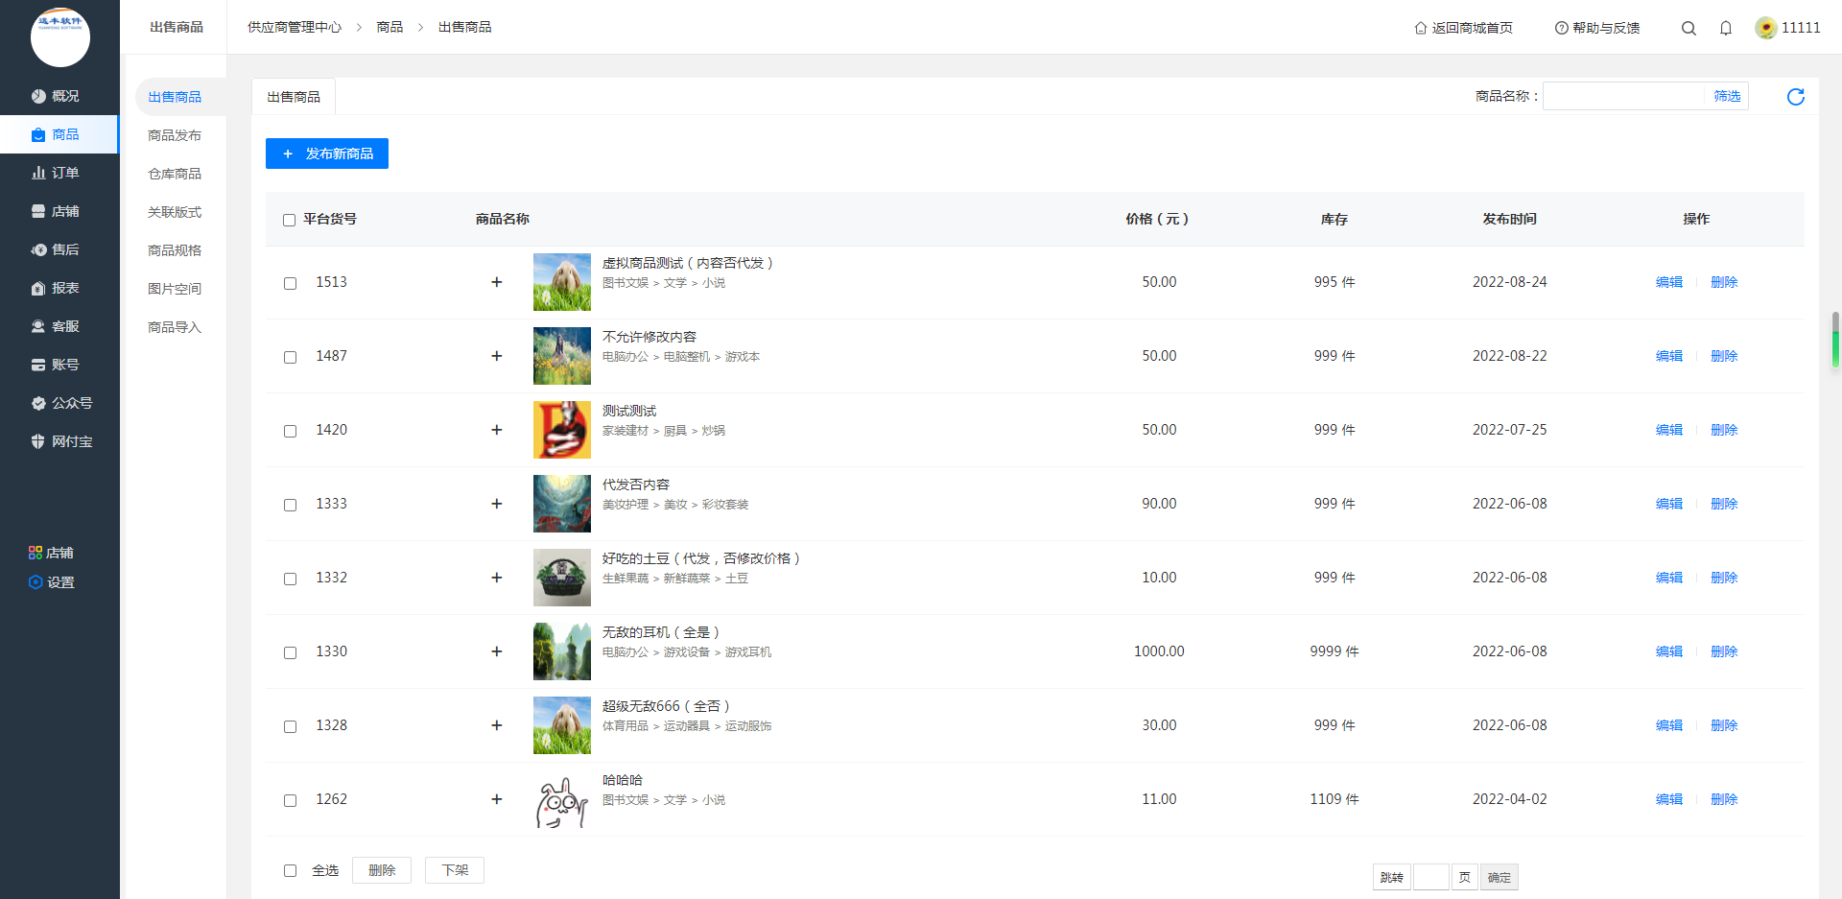1842x899 pixels.
Task: Select the 商品 products sidebar item
Action: click(x=59, y=134)
